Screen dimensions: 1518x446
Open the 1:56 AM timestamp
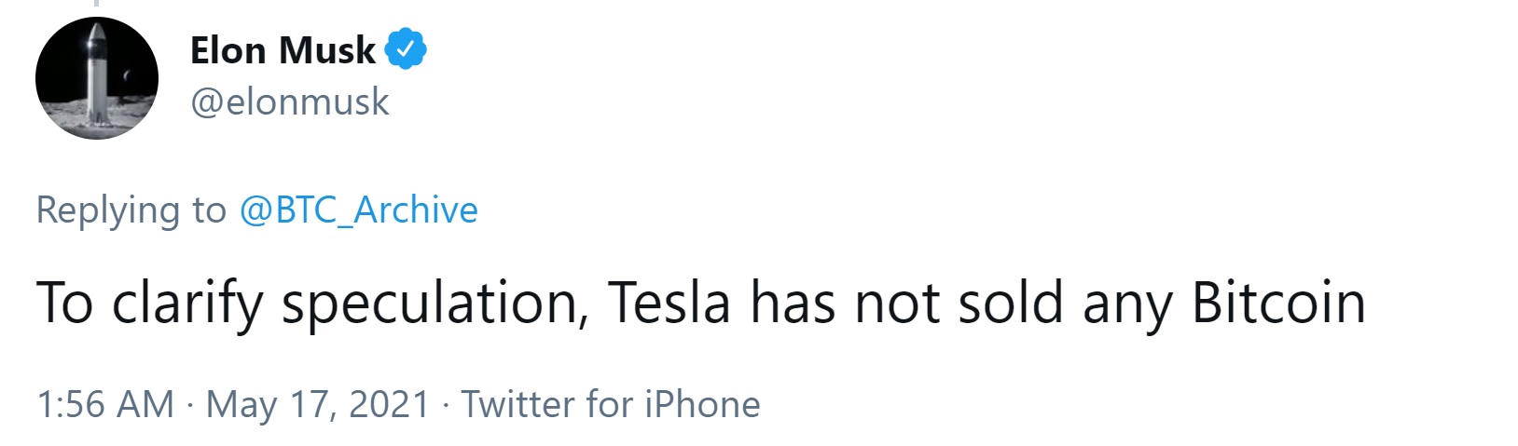click(x=104, y=405)
